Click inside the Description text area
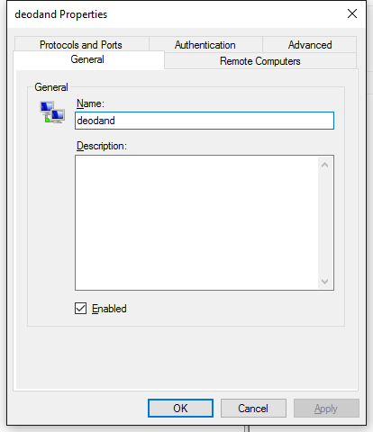 tap(196, 222)
